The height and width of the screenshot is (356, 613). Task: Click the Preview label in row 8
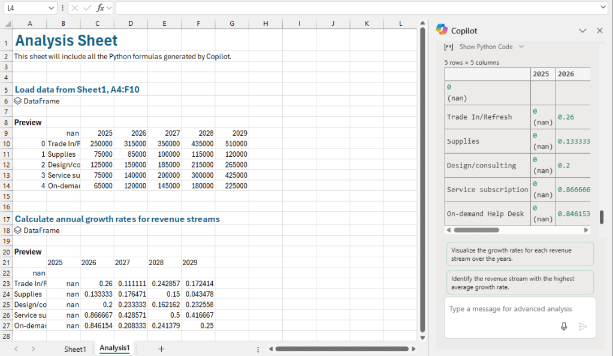pos(28,123)
